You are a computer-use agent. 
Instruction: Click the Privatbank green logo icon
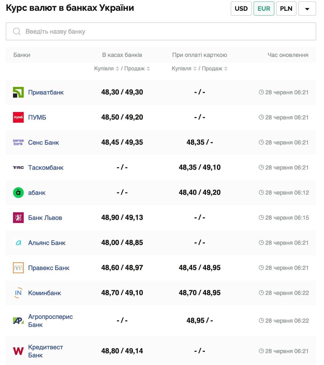[x=18, y=92]
